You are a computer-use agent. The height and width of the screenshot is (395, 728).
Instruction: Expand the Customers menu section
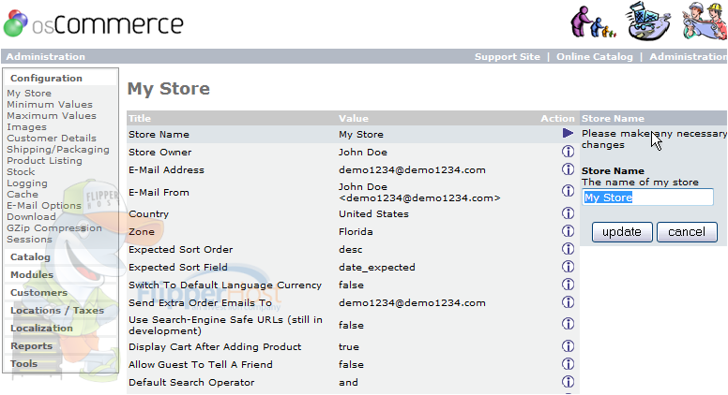pyautogui.click(x=38, y=293)
